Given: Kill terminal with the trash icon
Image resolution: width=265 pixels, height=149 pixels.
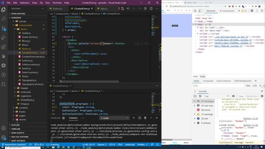Looking at the screenshot, I should tap(145, 118).
